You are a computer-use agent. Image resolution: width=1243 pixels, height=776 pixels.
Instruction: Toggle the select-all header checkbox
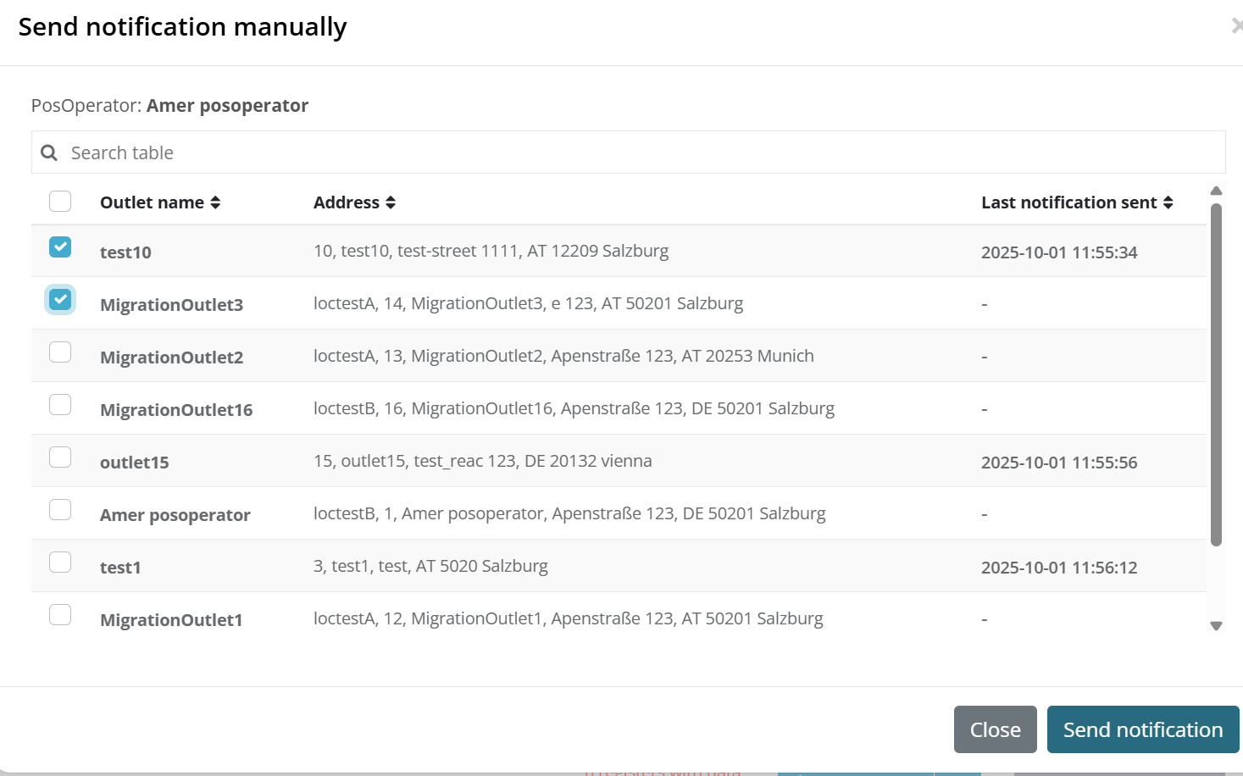pos(60,202)
